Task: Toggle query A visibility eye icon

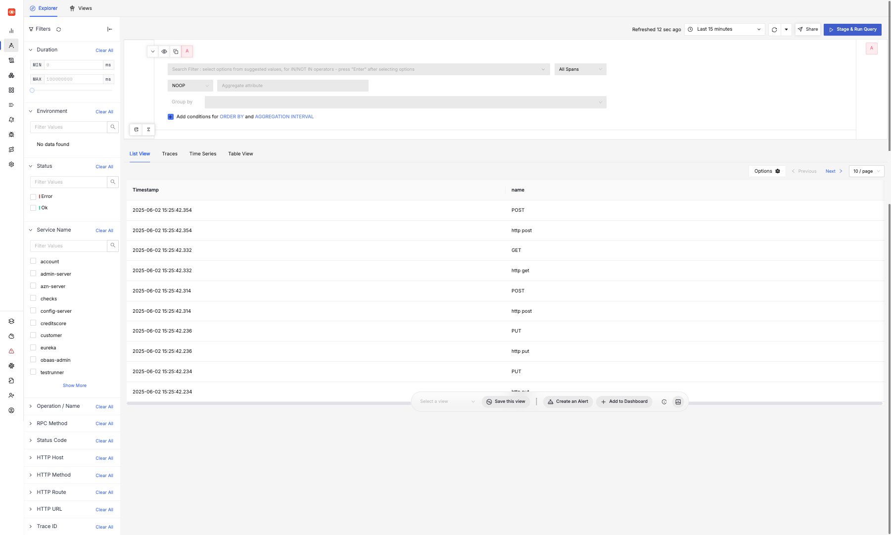Action: coord(164,51)
